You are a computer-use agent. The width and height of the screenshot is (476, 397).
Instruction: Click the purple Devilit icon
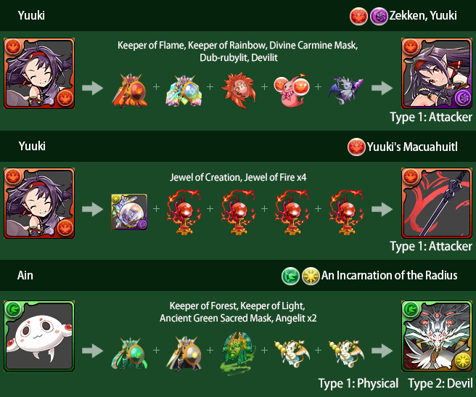tap(346, 90)
